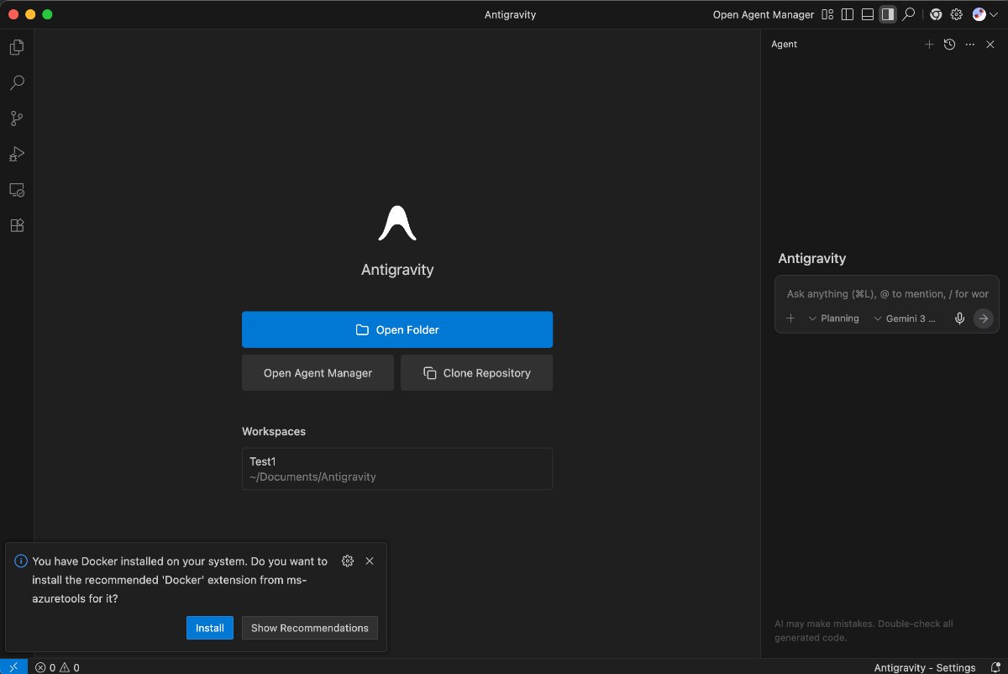This screenshot has width=1008, height=674.
Task: Click Open Agent Manager in the title bar
Action: point(763,14)
